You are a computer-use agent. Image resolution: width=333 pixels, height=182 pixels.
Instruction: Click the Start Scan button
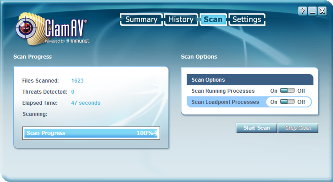[x=257, y=128]
